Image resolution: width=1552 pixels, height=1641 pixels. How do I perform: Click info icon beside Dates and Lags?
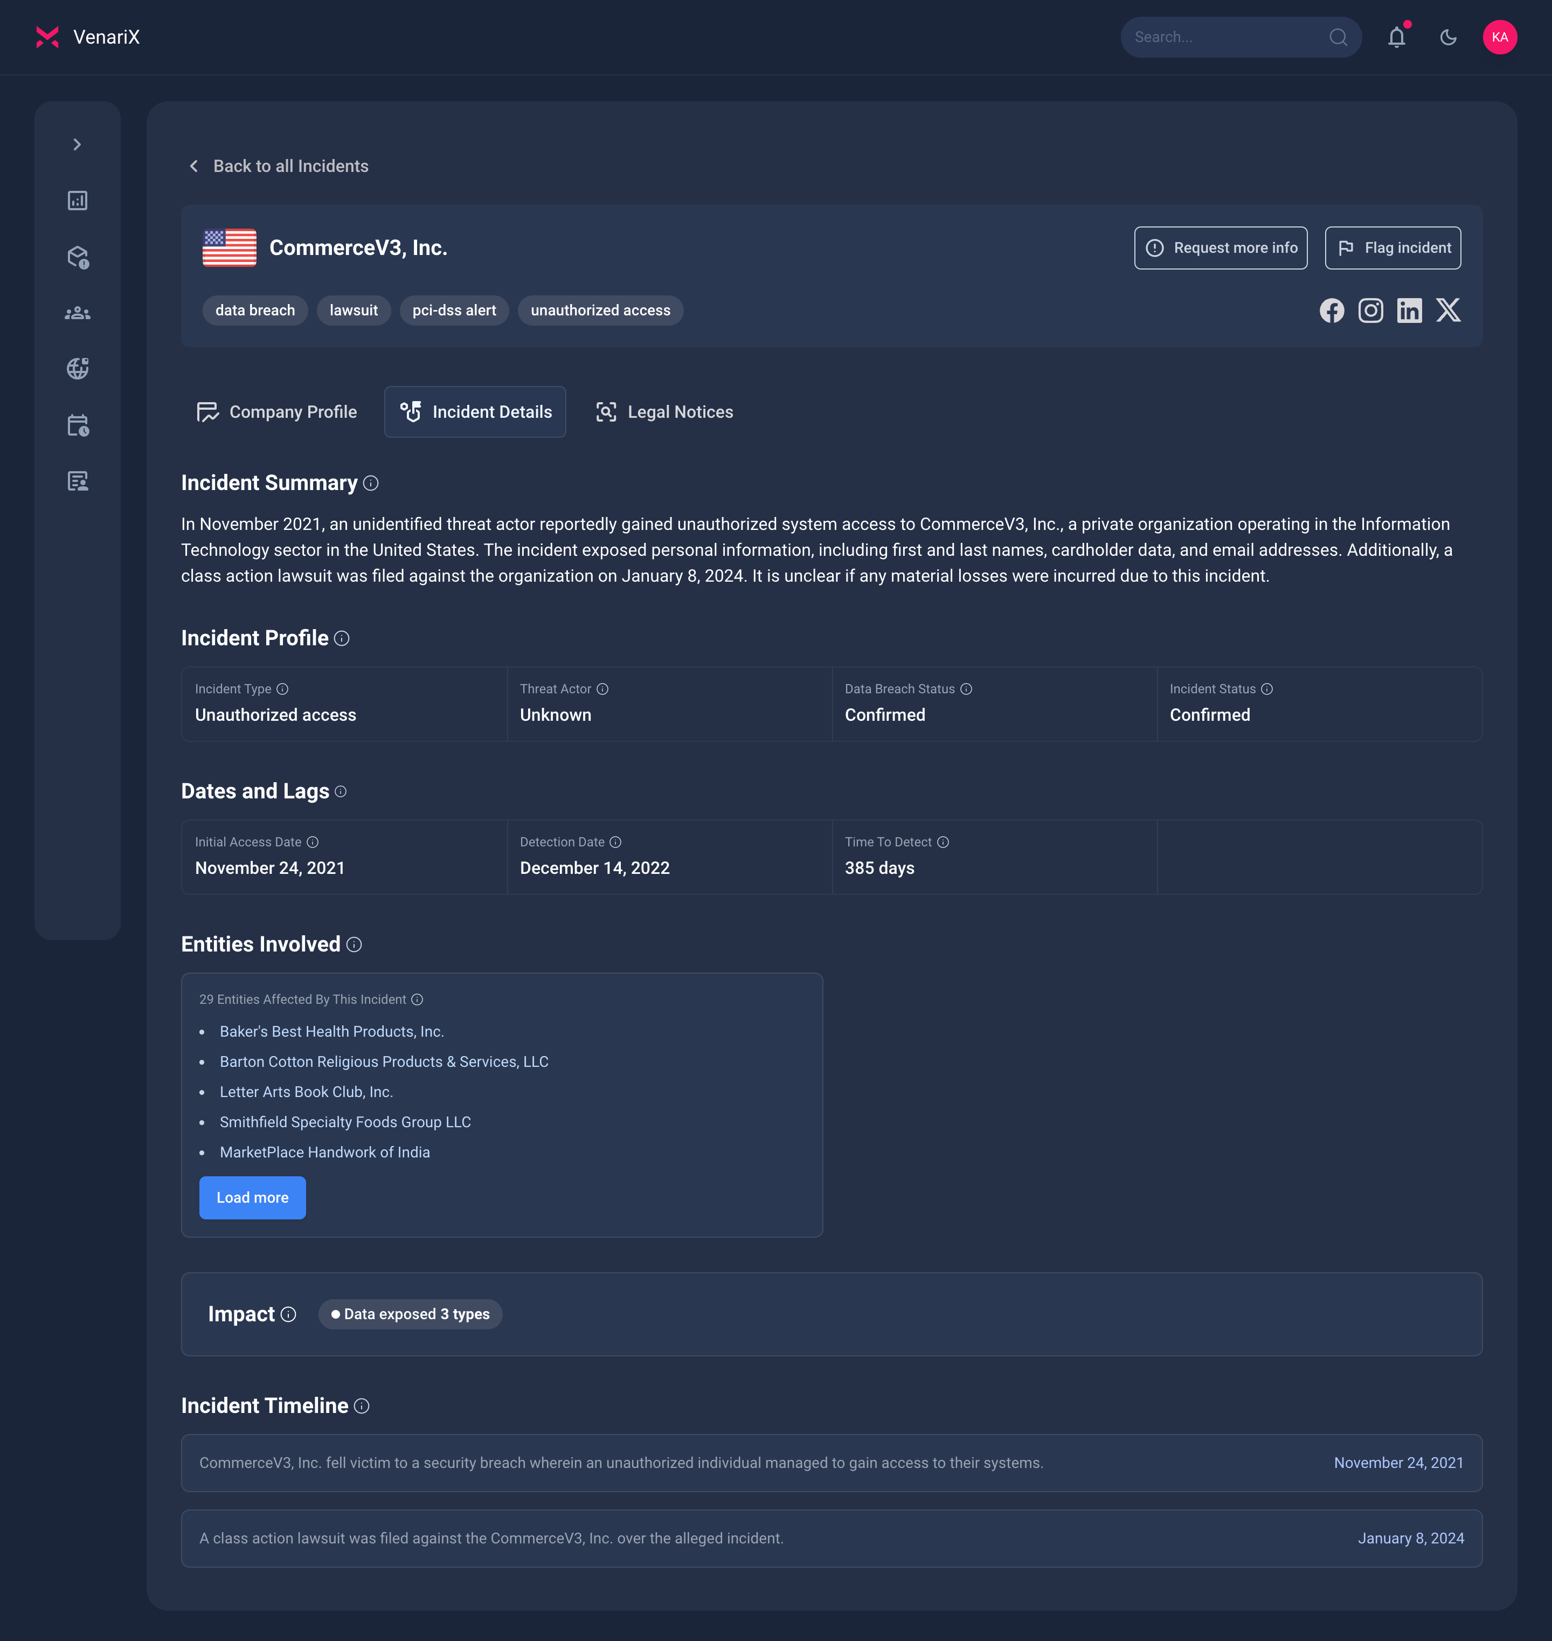340,792
